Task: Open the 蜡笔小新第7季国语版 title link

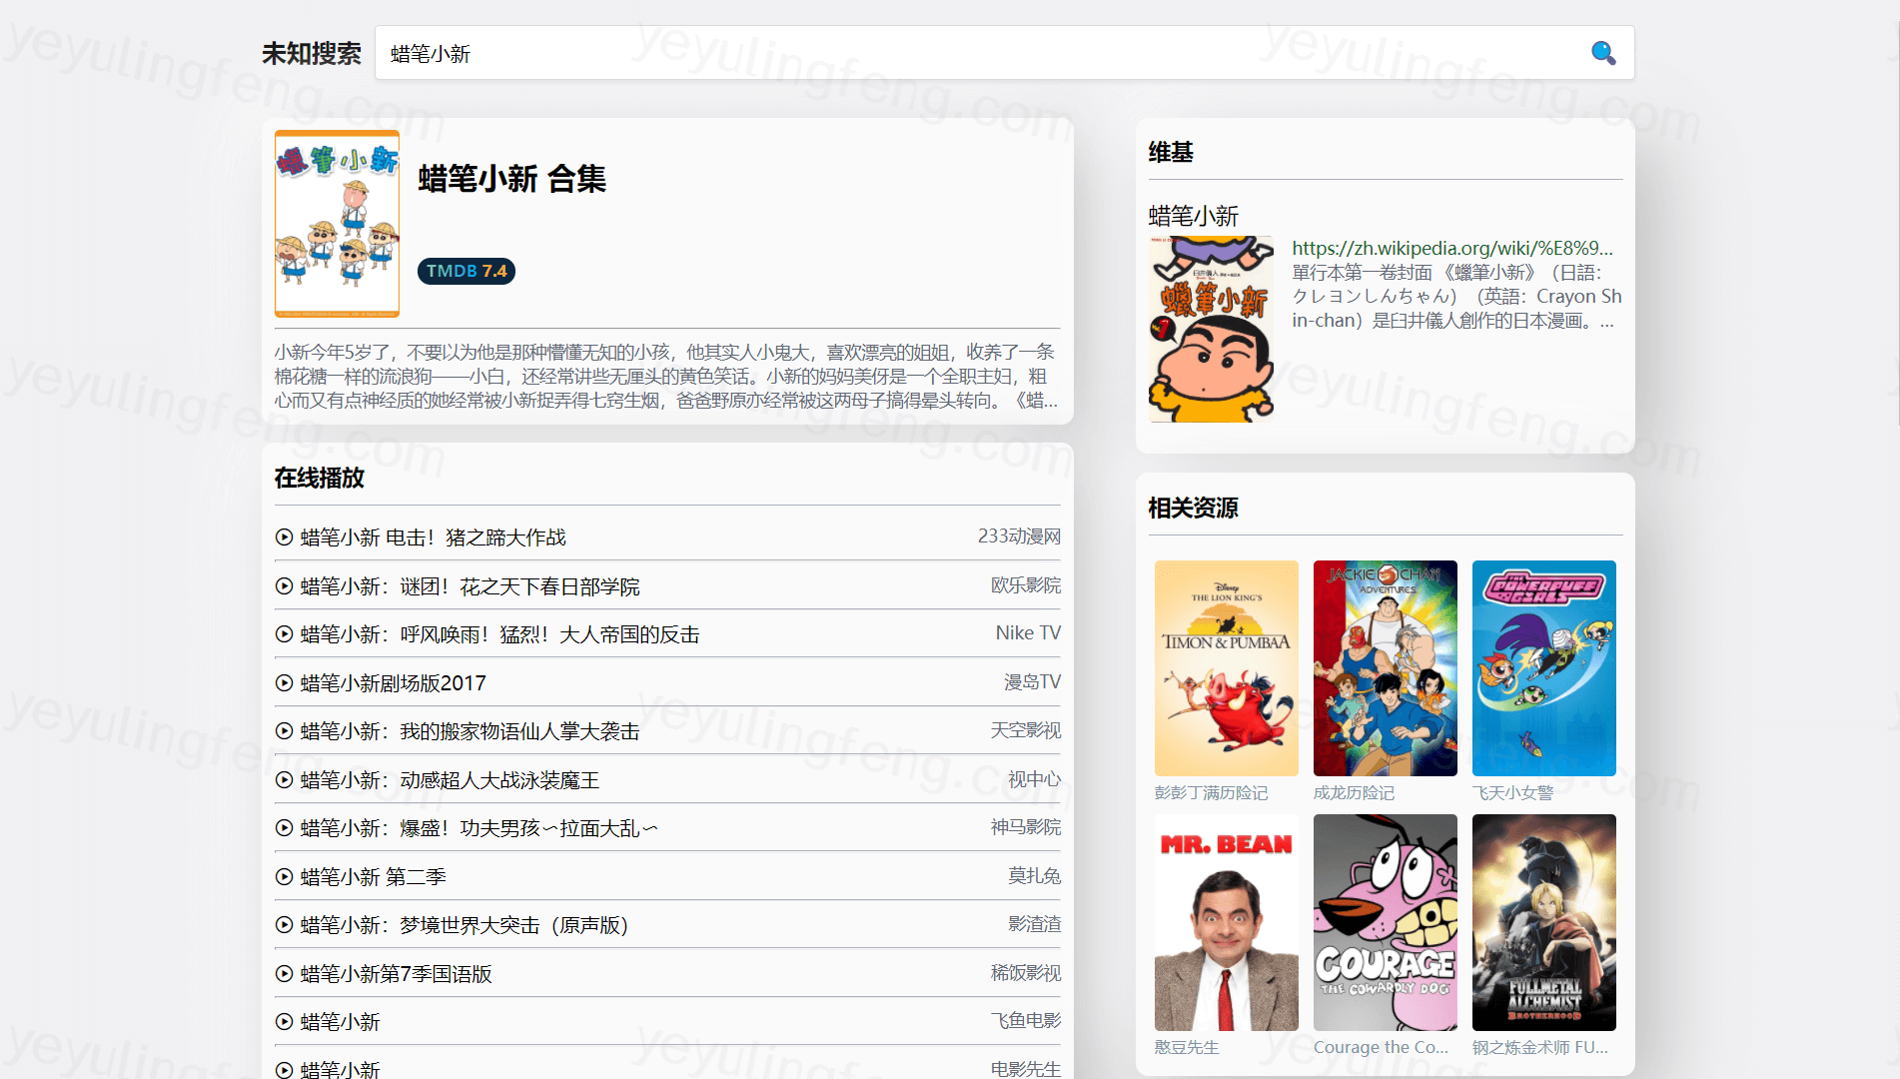Action: coord(397,974)
